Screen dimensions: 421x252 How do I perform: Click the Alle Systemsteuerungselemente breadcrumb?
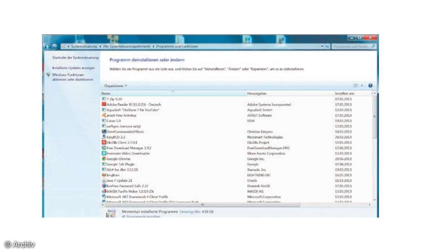127,46
